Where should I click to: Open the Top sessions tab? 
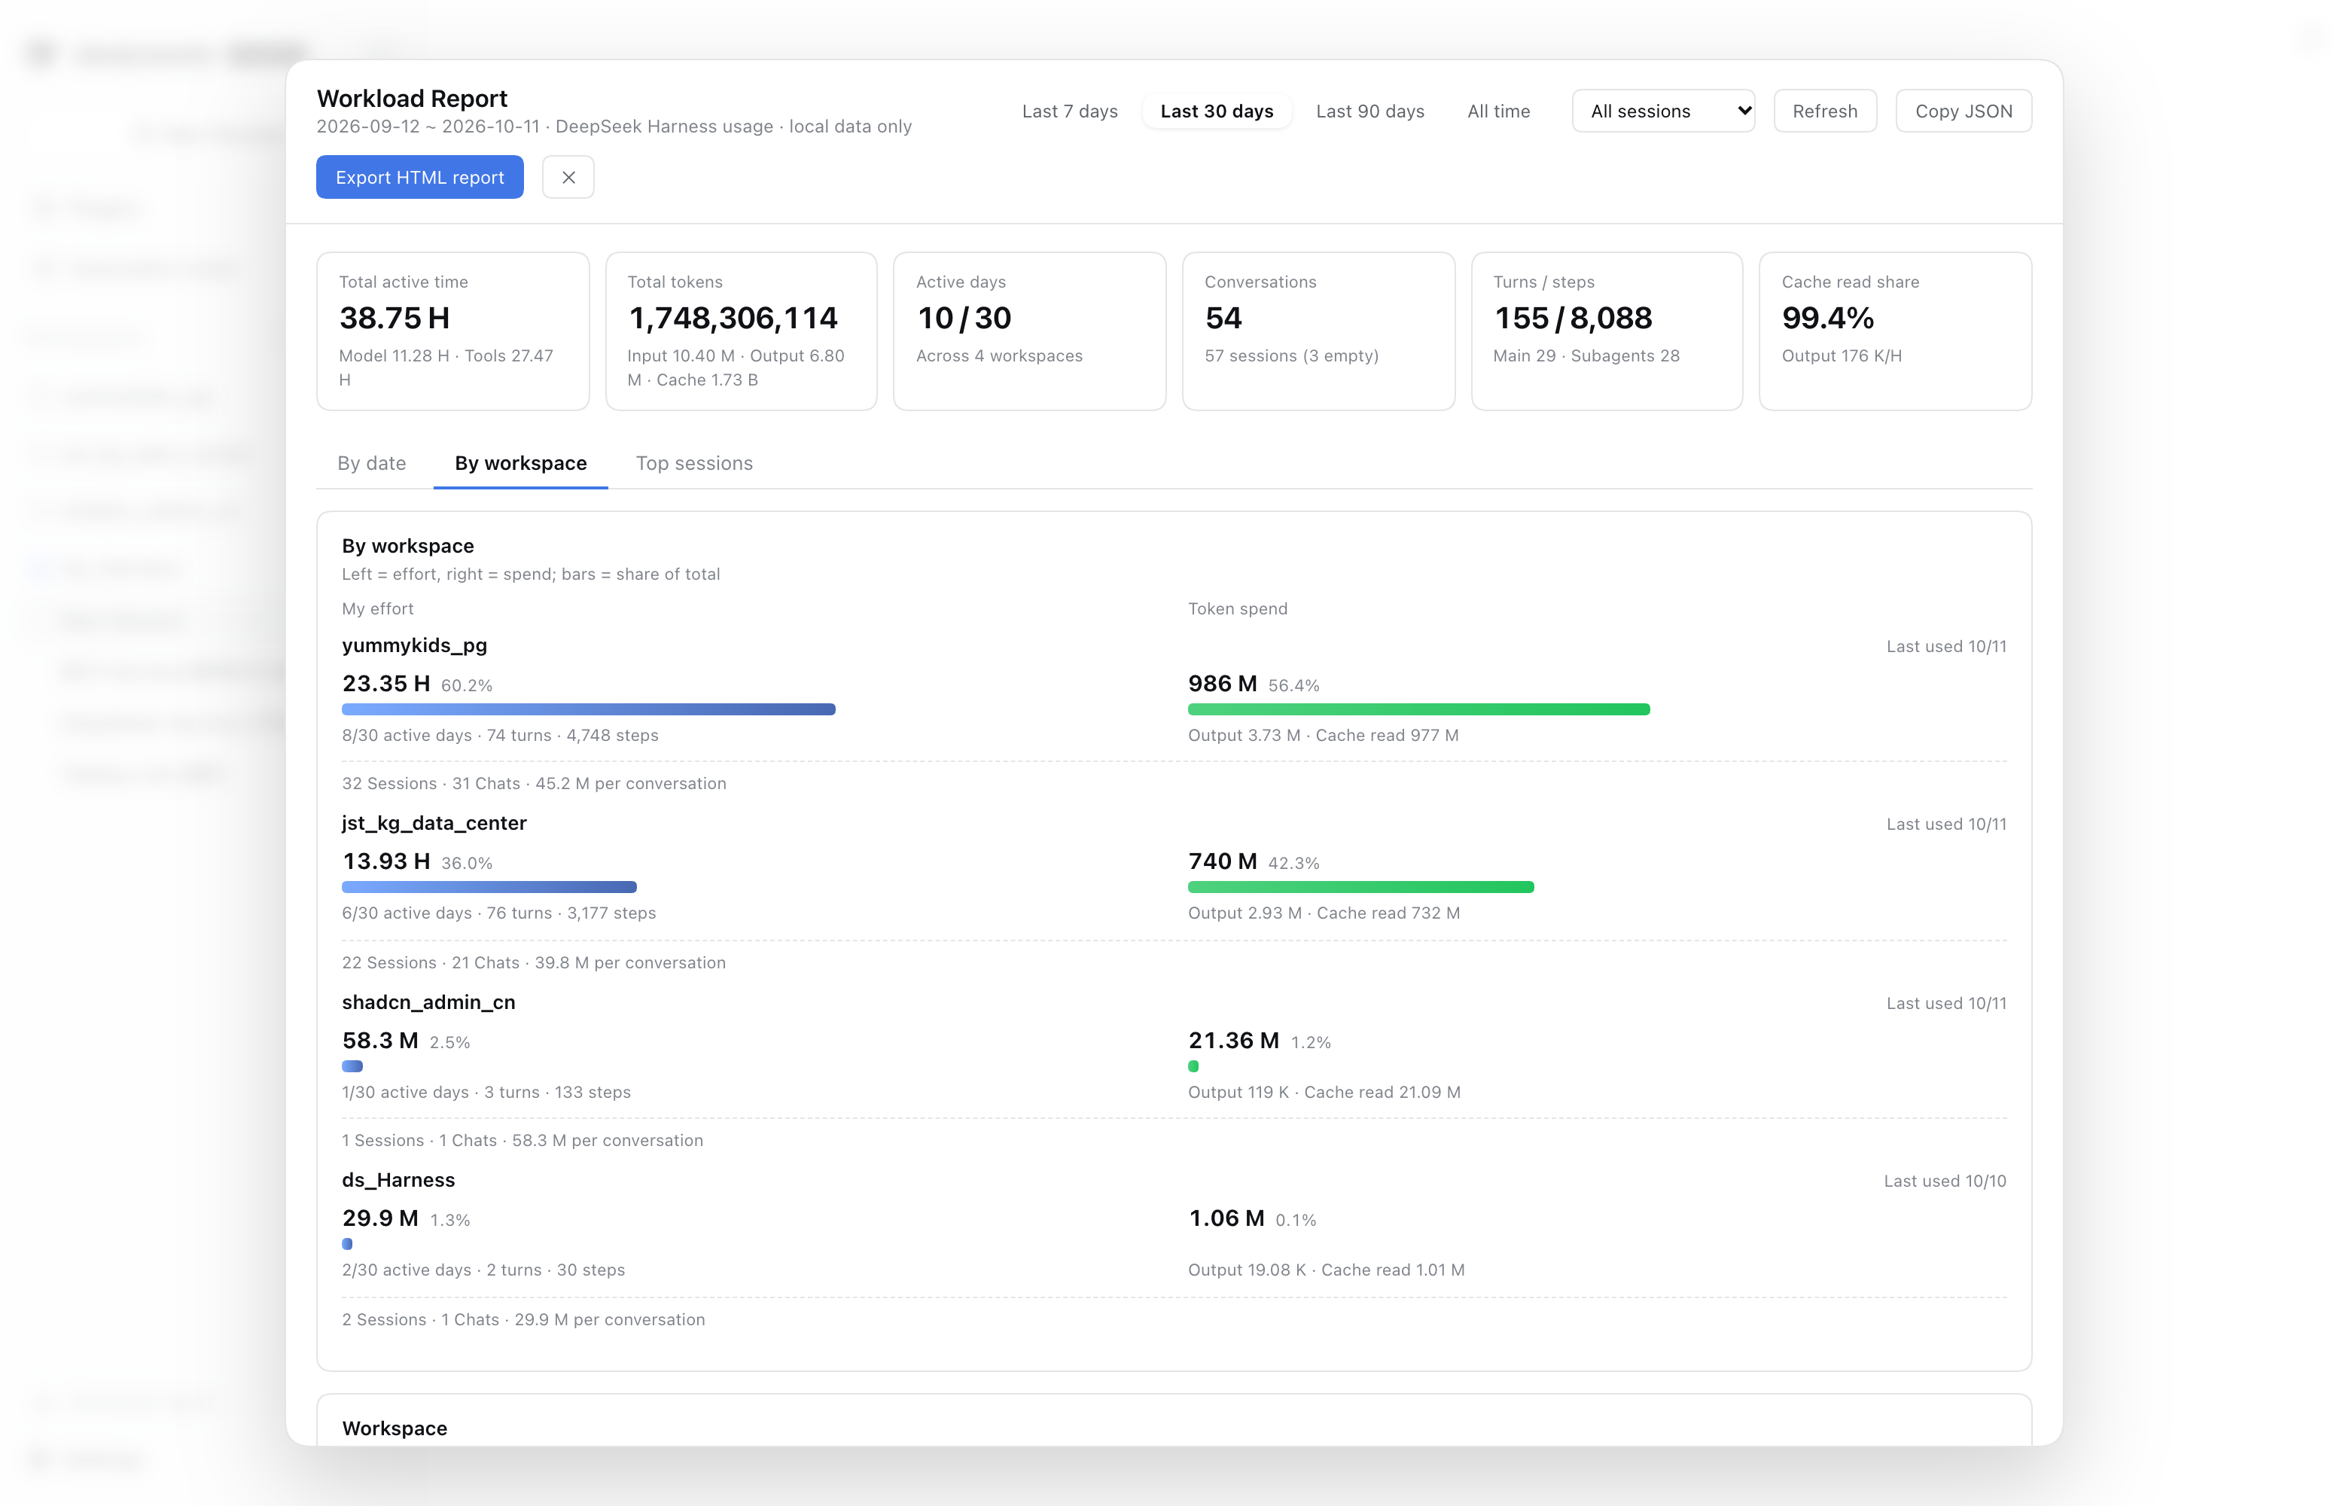tap(694, 462)
